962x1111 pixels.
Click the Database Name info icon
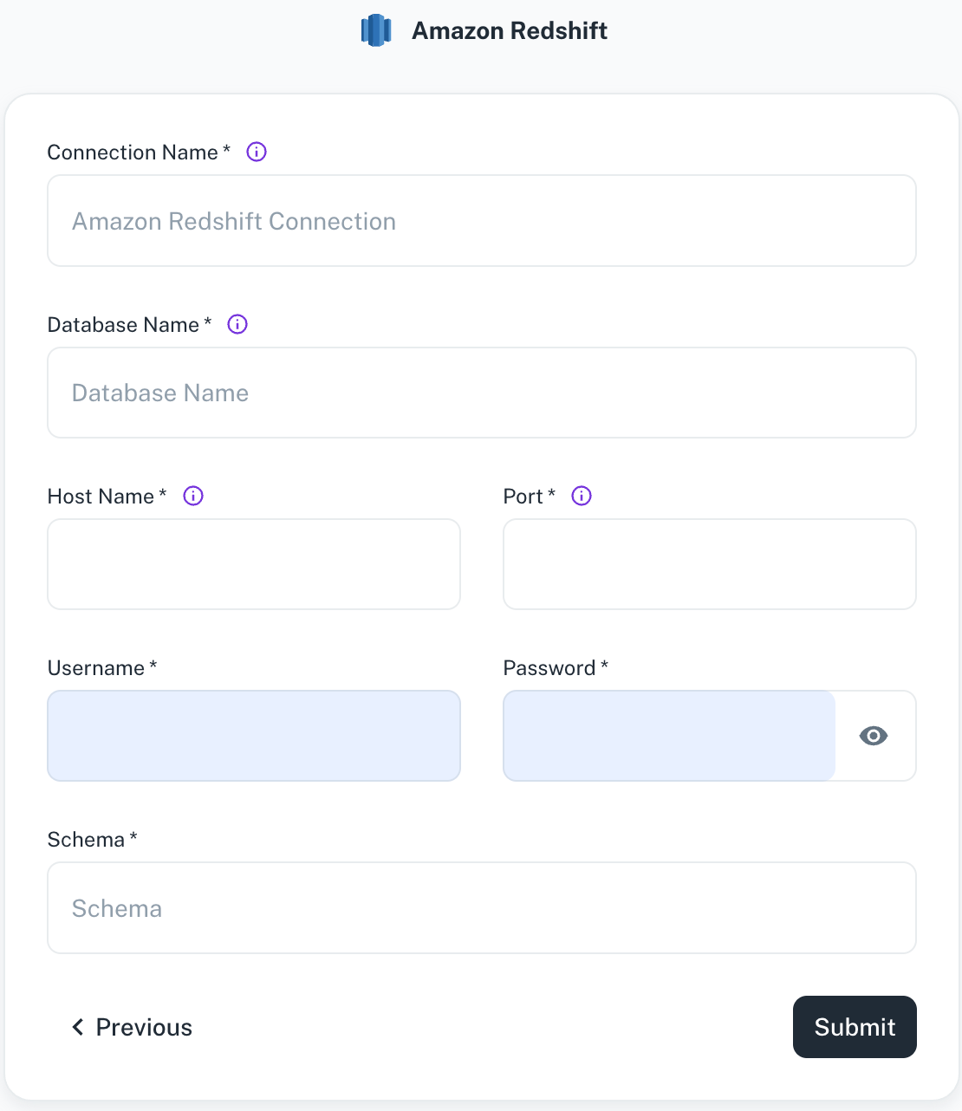(237, 324)
